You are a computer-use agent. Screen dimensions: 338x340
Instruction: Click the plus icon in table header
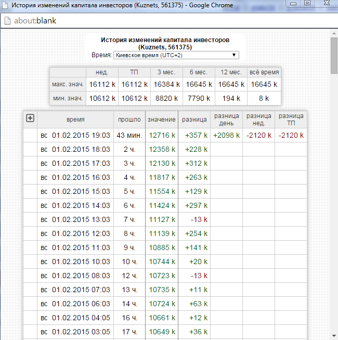point(30,119)
